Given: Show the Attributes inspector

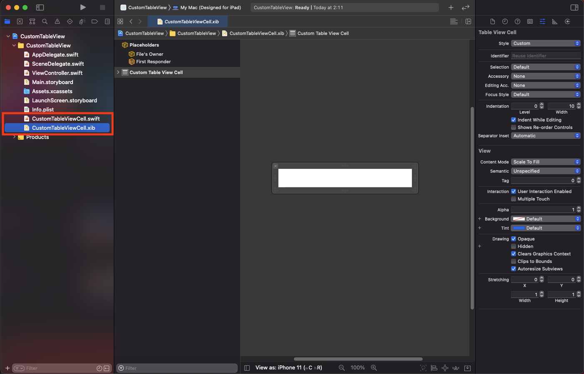Looking at the screenshot, I should (542, 21).
